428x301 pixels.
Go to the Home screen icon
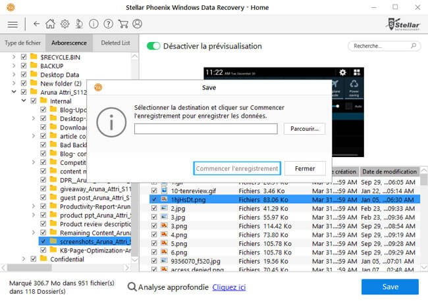(51, 24)
